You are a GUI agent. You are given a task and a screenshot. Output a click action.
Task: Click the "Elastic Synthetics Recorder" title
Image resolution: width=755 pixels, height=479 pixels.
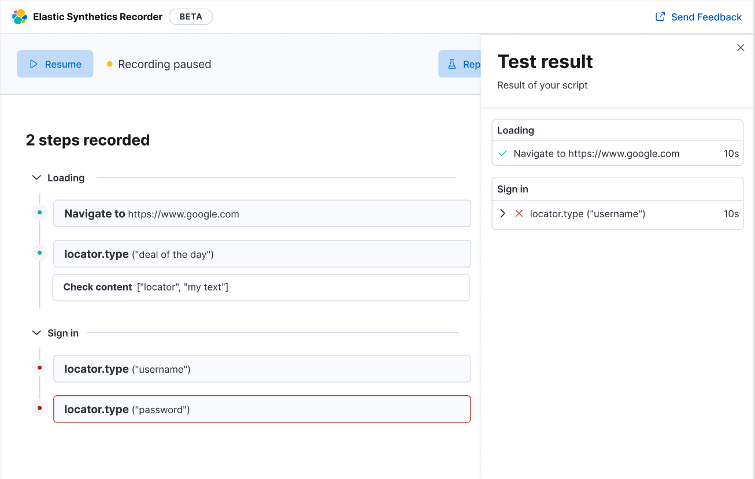pos(98,17)
